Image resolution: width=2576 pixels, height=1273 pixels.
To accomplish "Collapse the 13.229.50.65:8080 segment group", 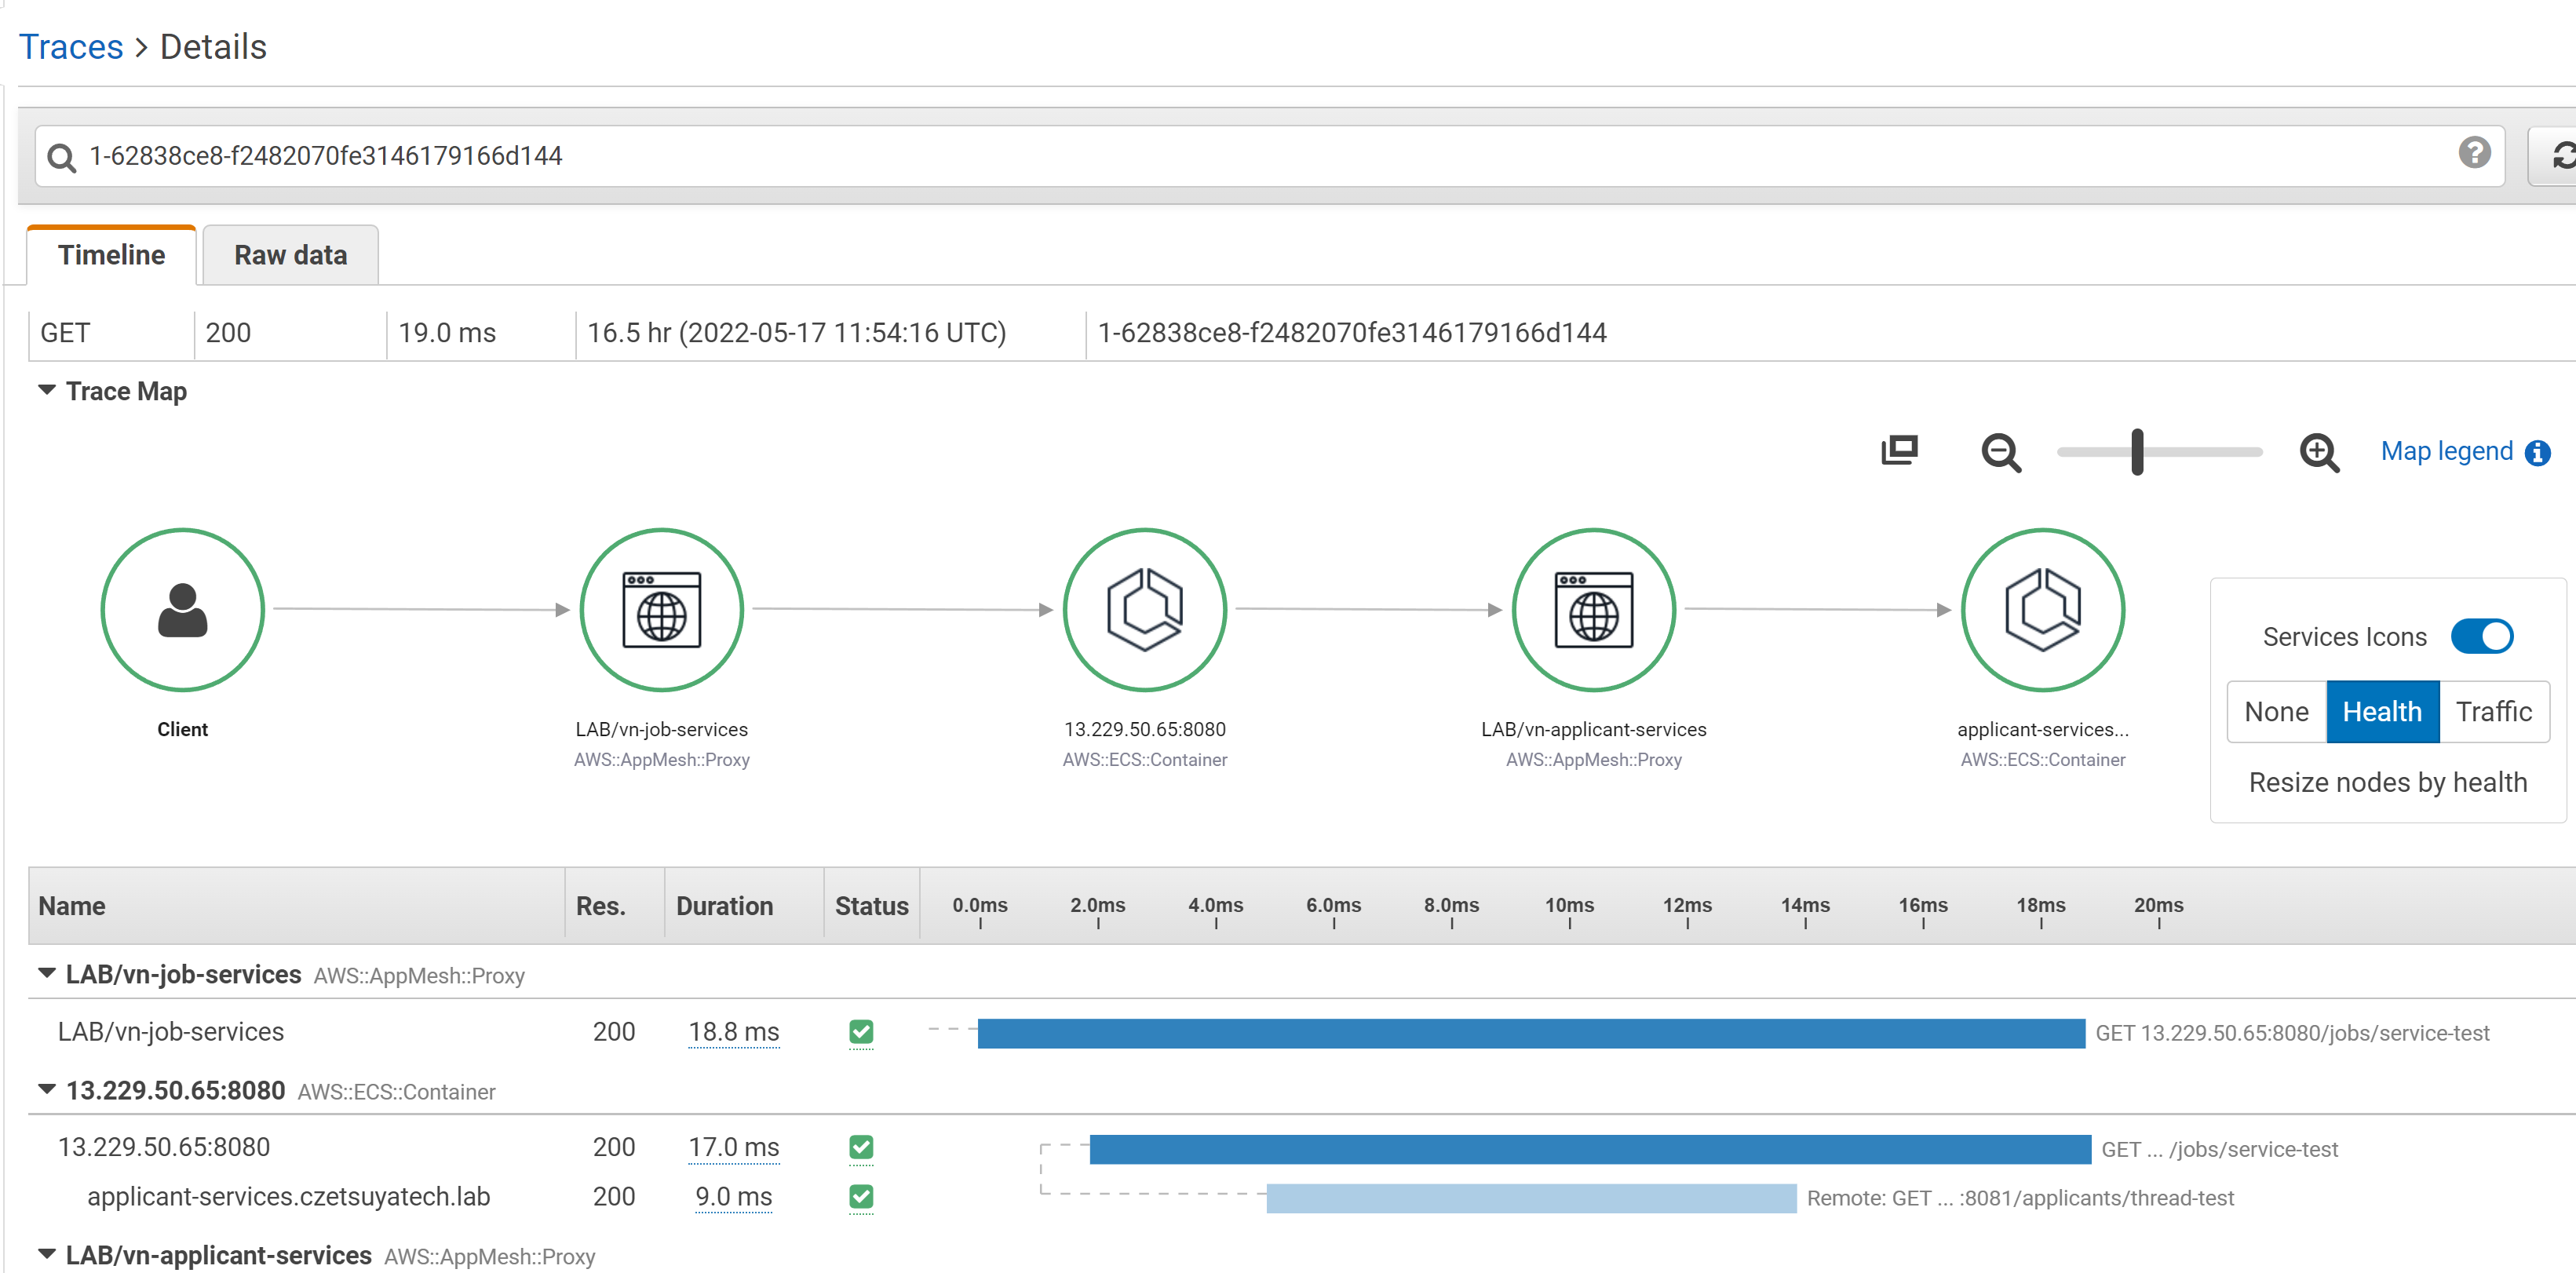I will [x=47, y=1090].
